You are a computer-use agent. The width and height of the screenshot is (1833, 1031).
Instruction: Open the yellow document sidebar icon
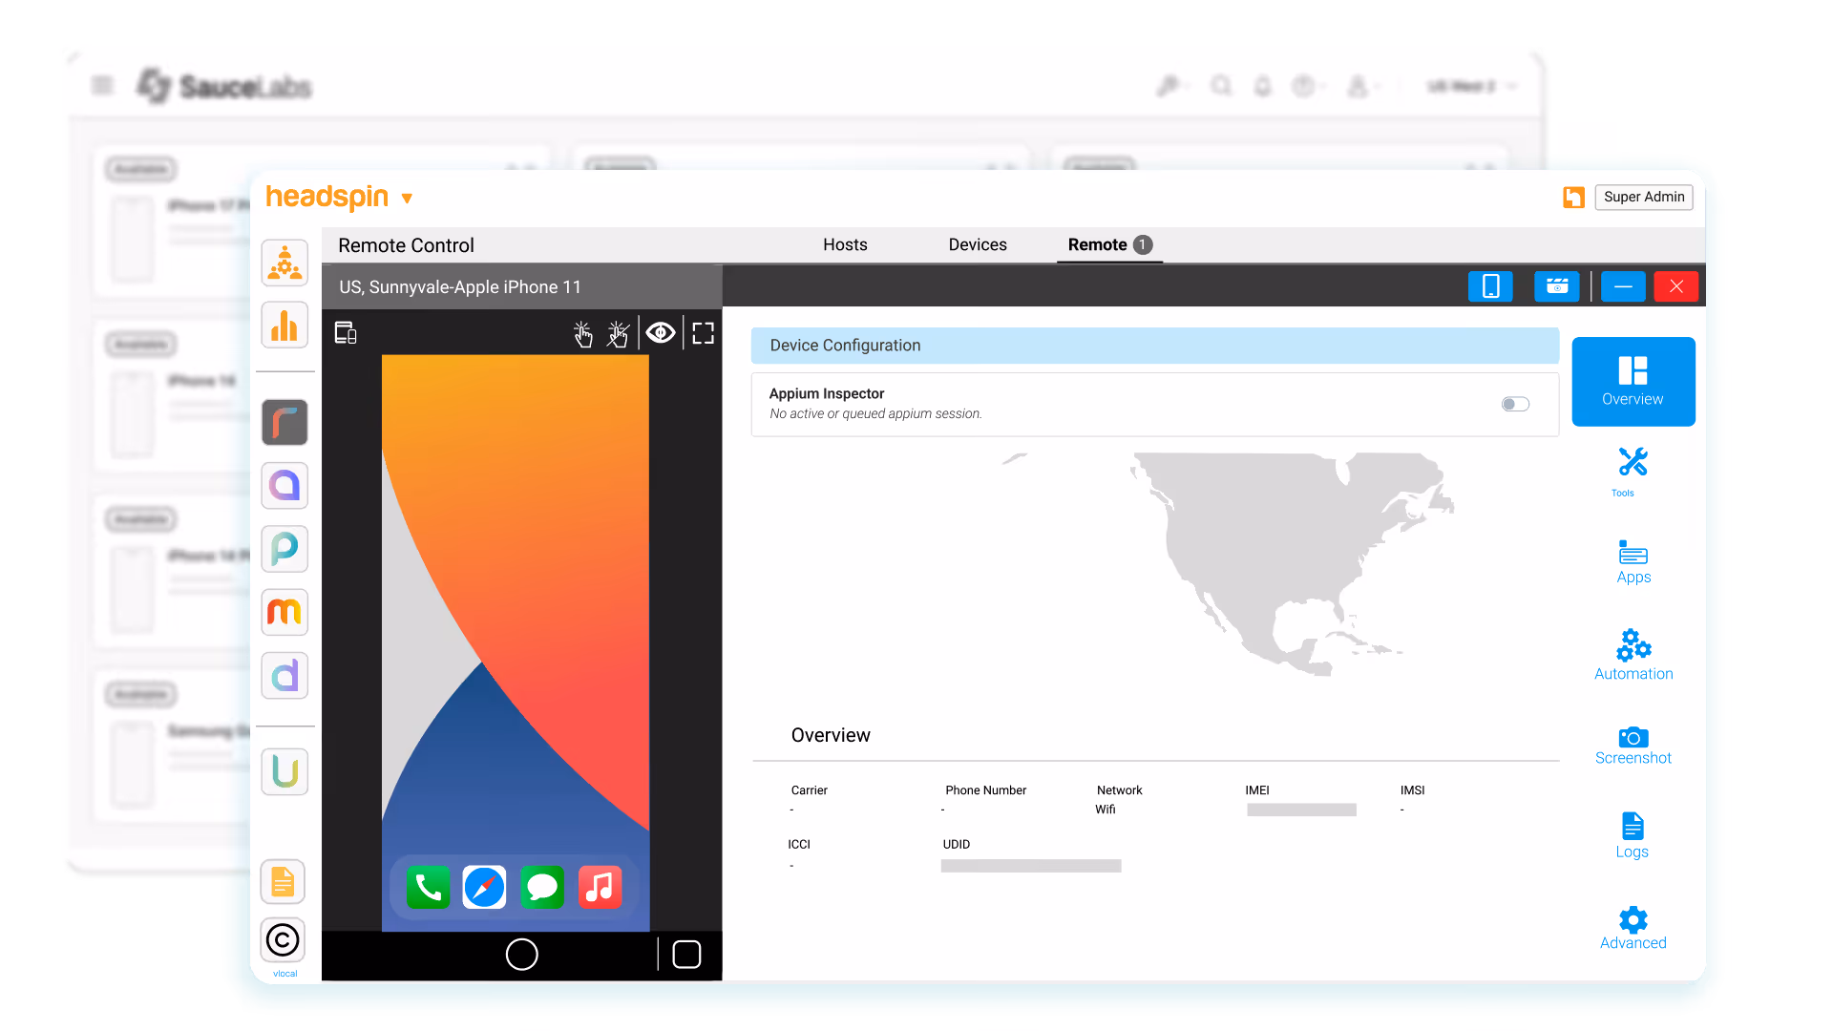point(283,882)
